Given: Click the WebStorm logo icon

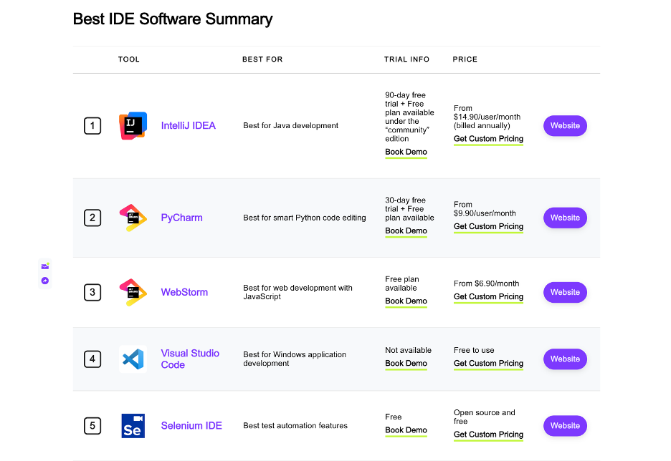Looking at the screenshot, I should tap(133, 292).
